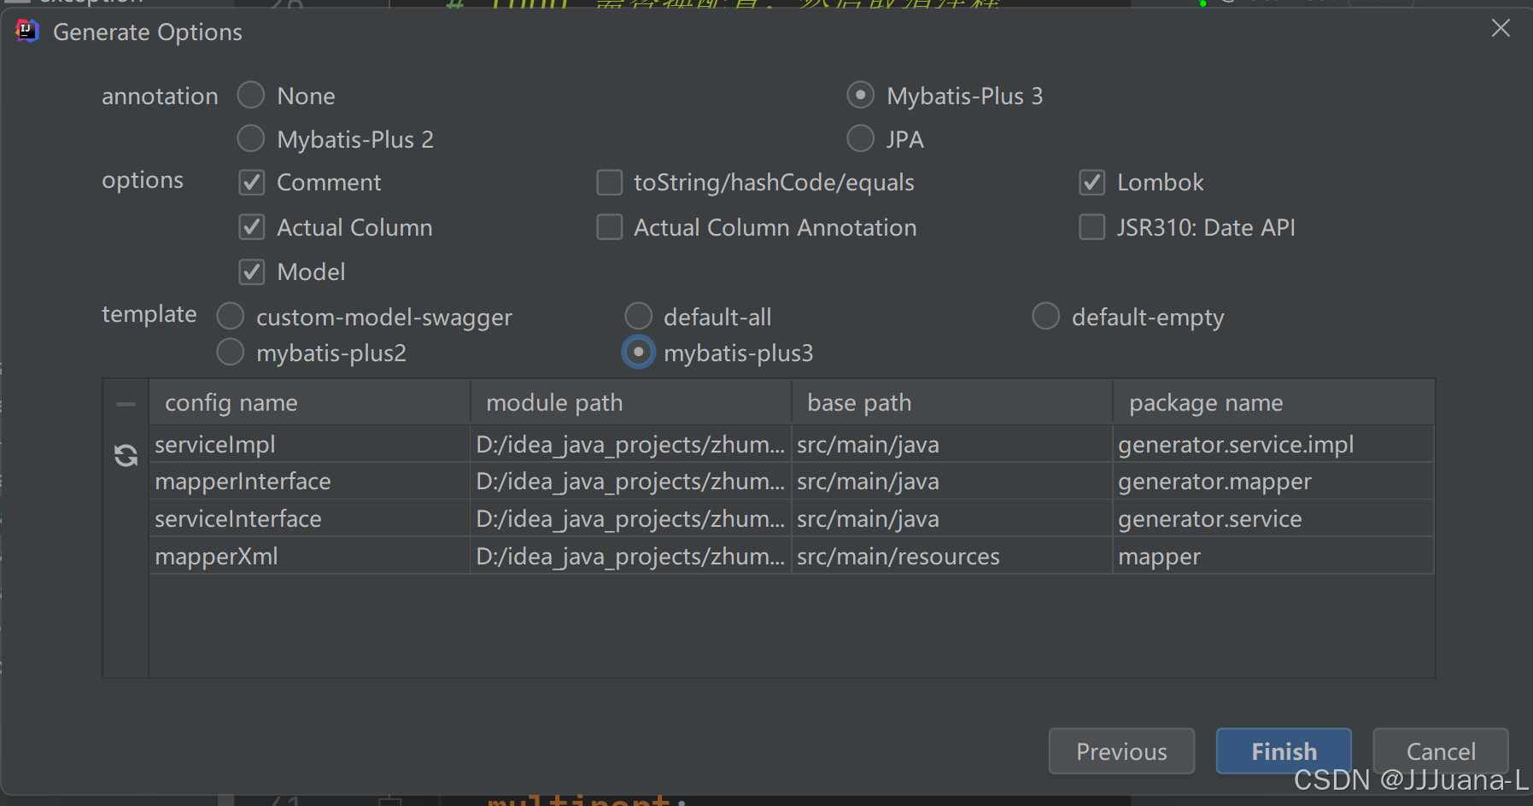Enable the toString/hashCode/equals checkbox

609,182
